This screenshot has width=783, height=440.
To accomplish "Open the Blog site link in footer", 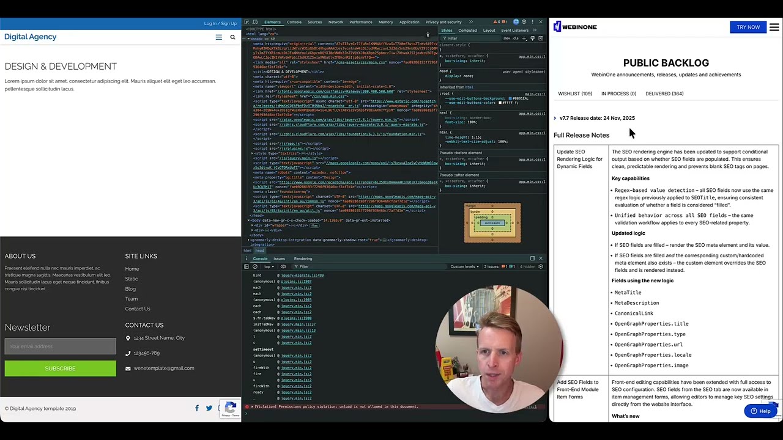I will 130,289.
